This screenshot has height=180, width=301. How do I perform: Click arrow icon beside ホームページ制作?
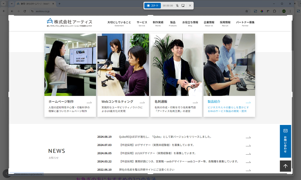click(x=89, y=102)
